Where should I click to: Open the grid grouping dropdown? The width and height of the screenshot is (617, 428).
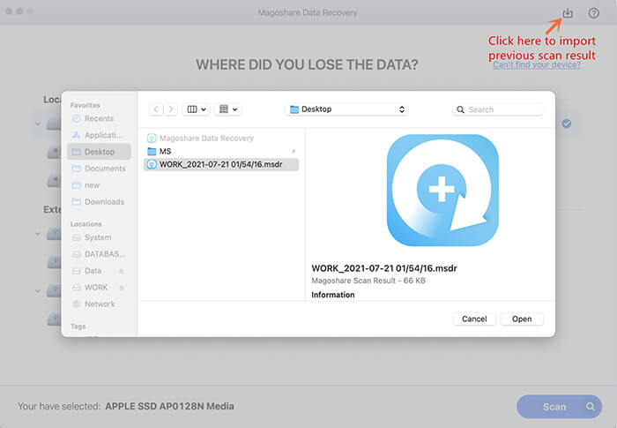tap(227, 109)
